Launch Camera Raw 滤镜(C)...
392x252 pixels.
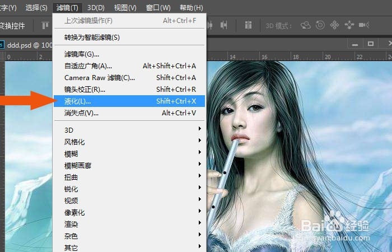[129, 78]
